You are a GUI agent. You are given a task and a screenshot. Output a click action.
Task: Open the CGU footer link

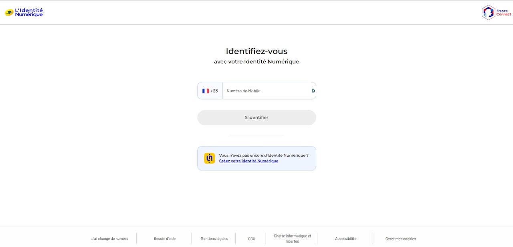252,239
